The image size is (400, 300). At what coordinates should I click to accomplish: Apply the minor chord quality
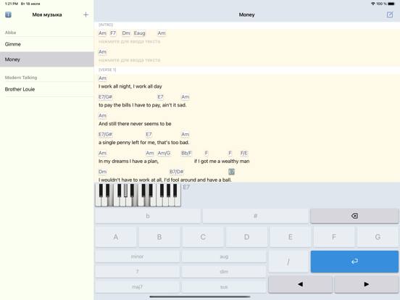137,257
